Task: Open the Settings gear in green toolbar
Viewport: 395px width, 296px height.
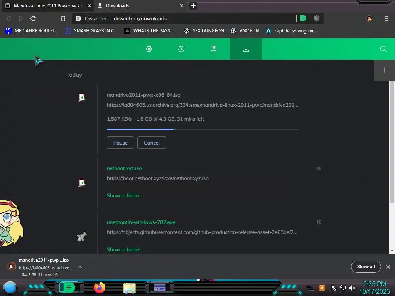Action: 149,49
